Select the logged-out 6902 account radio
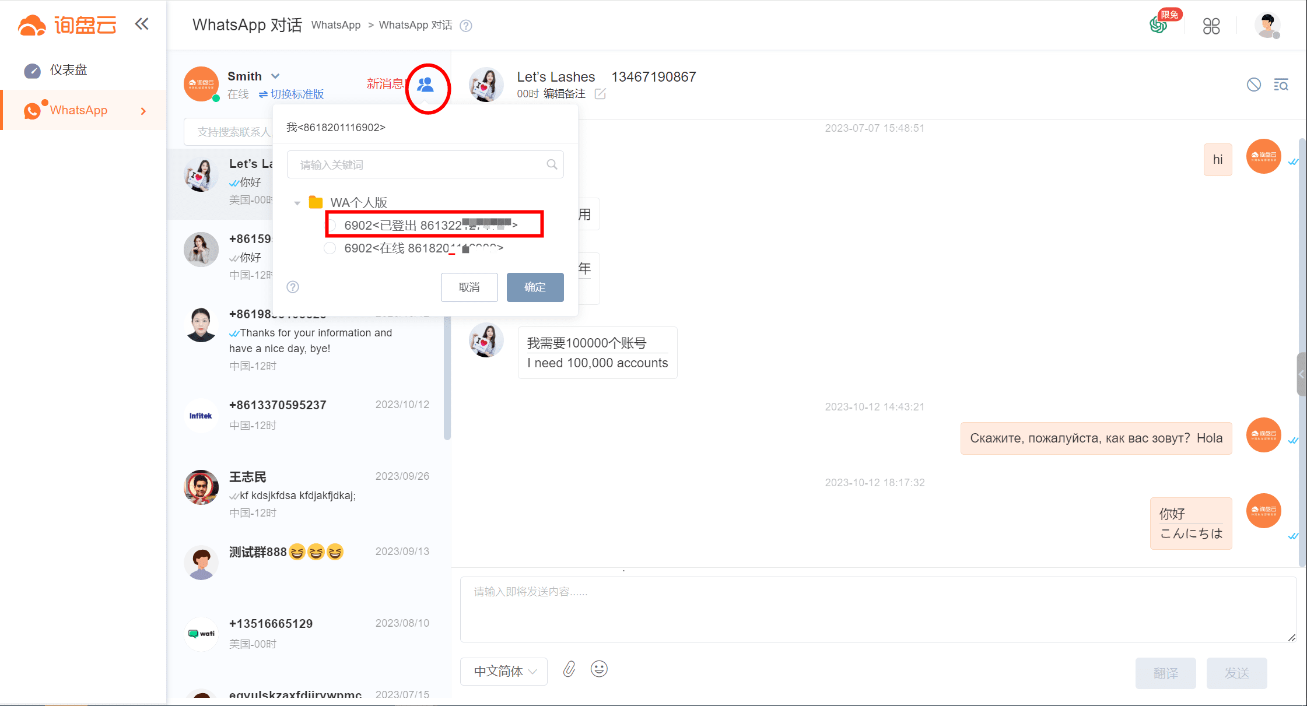Viewport: 1307px width, 706px height. point(331,225)
